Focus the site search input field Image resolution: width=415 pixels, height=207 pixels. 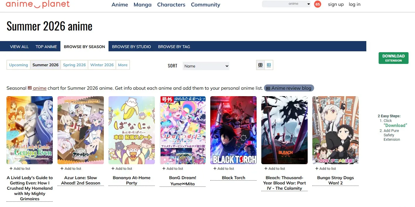[x=275, y=4]
